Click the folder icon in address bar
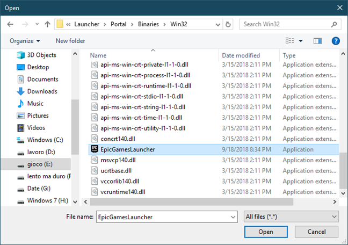348x245 pixels. pyautogui.click(x=60, y=24)
